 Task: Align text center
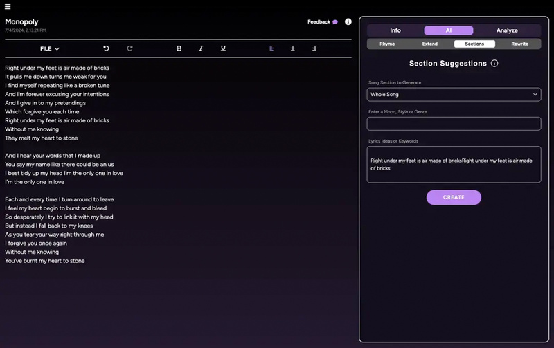[x=292, y=48]
